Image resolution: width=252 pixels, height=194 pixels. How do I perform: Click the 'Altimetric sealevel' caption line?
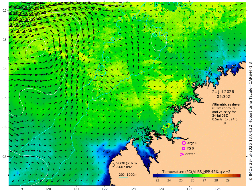(226, 104)
